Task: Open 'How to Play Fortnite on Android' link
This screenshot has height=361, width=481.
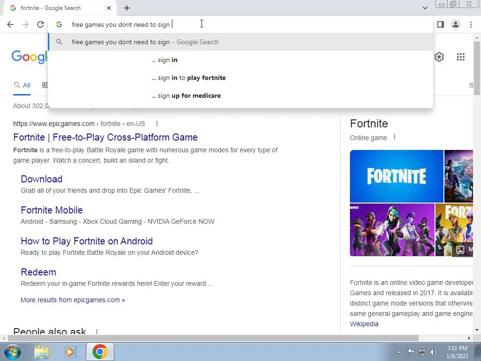Action: pyautogui.click(x=86, y=241)
